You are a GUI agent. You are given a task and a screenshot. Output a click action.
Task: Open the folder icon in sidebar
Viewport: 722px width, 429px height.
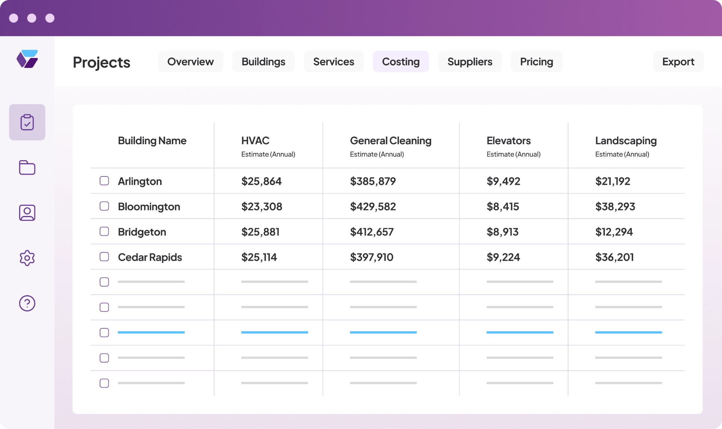pyautogui.click(x=27, y=168)
